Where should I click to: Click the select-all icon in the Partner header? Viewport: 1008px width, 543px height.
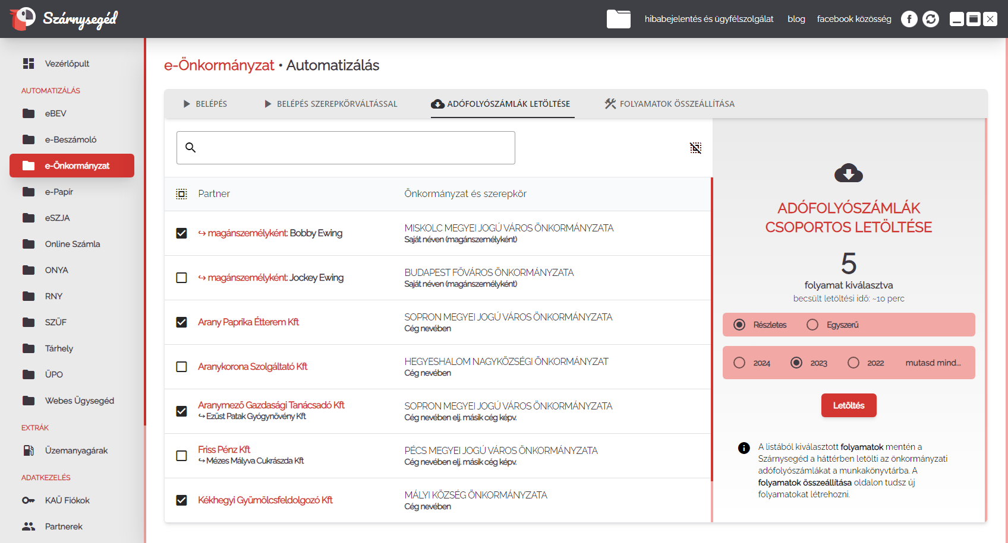point(181,194)
